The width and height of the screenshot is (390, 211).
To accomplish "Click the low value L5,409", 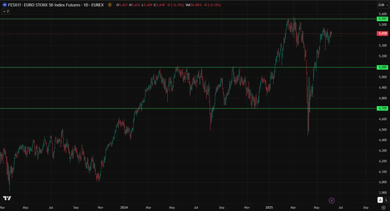I will click(147, 5).
